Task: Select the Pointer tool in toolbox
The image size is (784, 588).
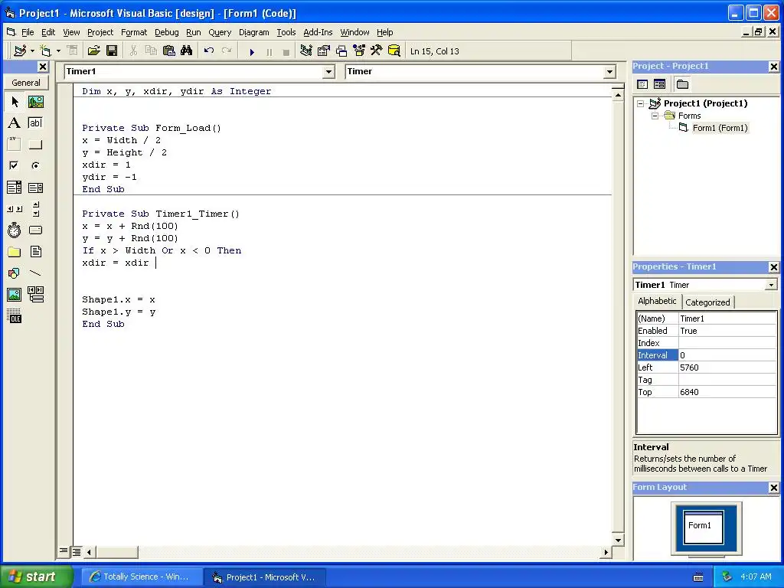Action: point(15,102)
